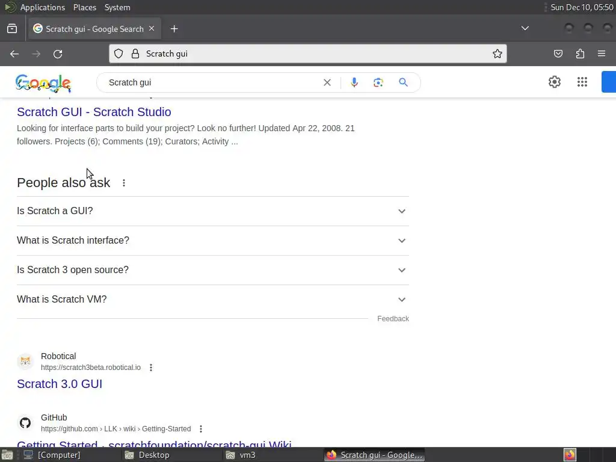Open the Scratch 3.0 GUI result

point(60,384)
